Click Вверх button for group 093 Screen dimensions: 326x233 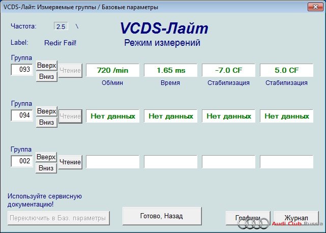47,66
